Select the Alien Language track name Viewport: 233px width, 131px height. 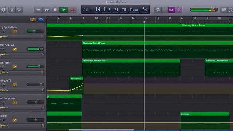[x=8, y=98]
